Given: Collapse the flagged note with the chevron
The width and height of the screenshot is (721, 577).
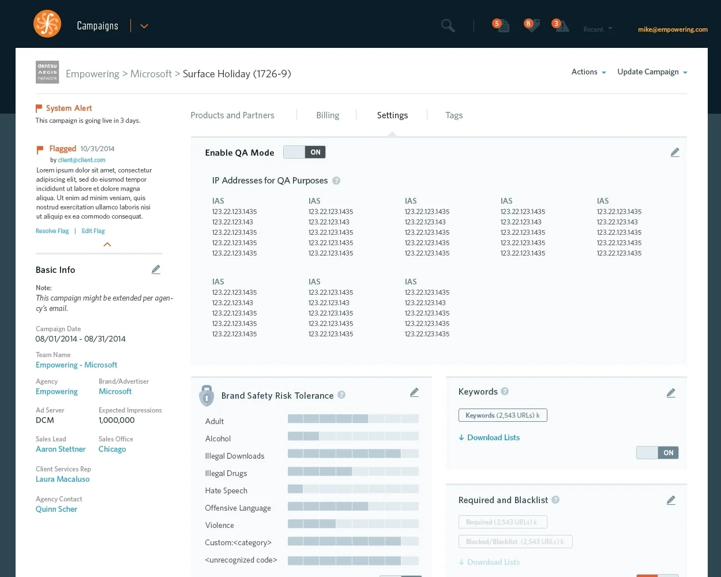Looking at the screenshot, I should click(107, 245).
